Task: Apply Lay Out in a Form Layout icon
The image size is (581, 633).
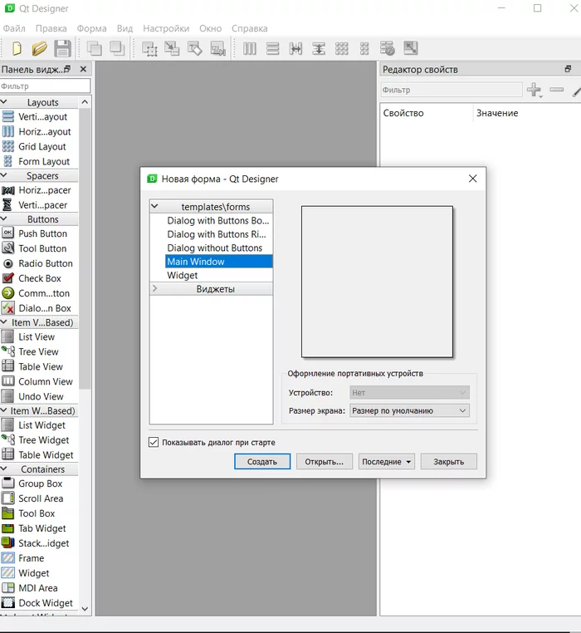Action: click(x=364, y=48)
